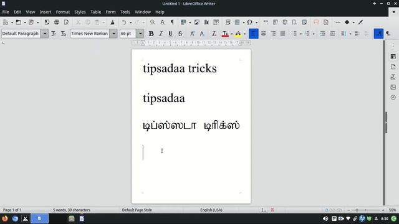Click the Print icon
399x224 pixels.
pos(57,22)
